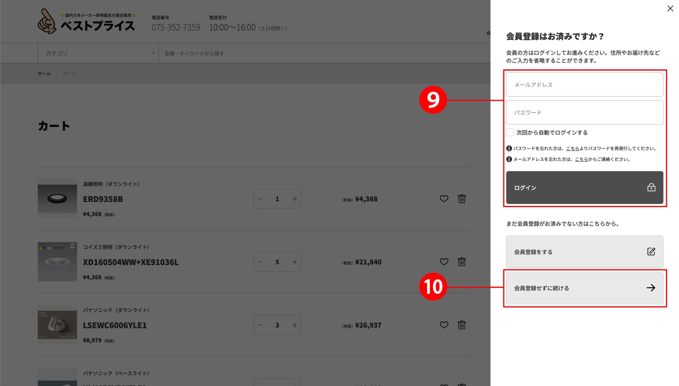Image resolution: width=679 pixels, height=386 pixels.
Task: Open password reissue こちら link
Action: [572, 149]
